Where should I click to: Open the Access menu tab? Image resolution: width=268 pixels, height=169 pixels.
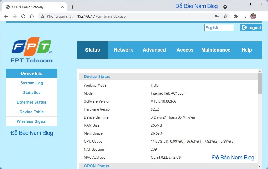click(x=185, y=50)
